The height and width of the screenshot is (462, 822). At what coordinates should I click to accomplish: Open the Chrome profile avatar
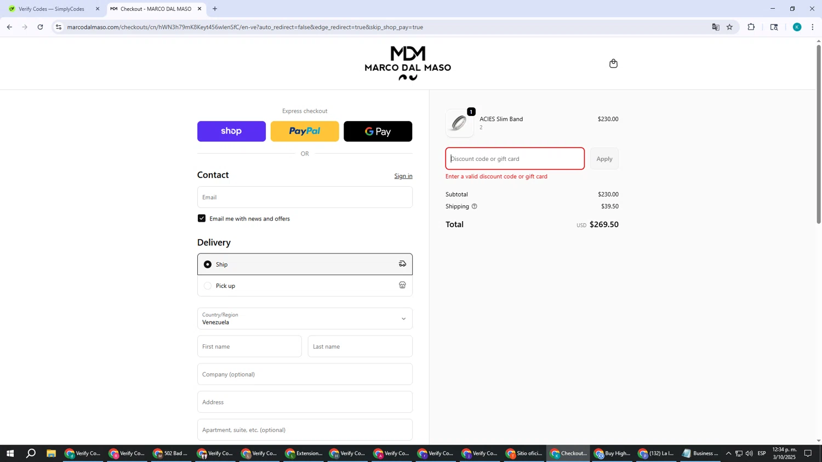pos(797,27)
